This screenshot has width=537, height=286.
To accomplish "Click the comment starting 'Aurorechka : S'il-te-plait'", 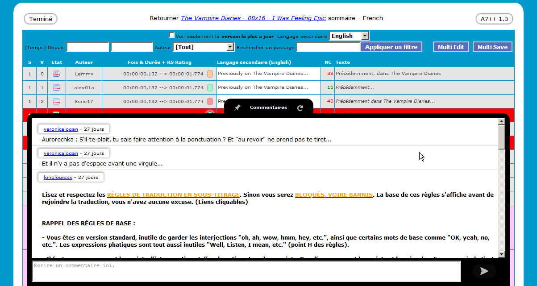I will coord(187,140).
